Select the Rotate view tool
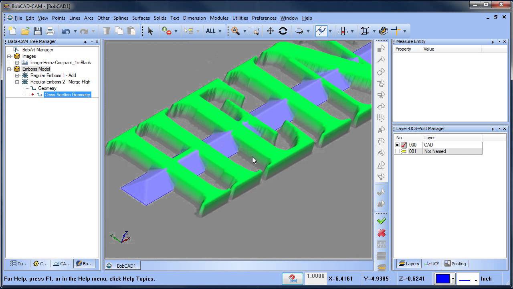 coord(283,31)
